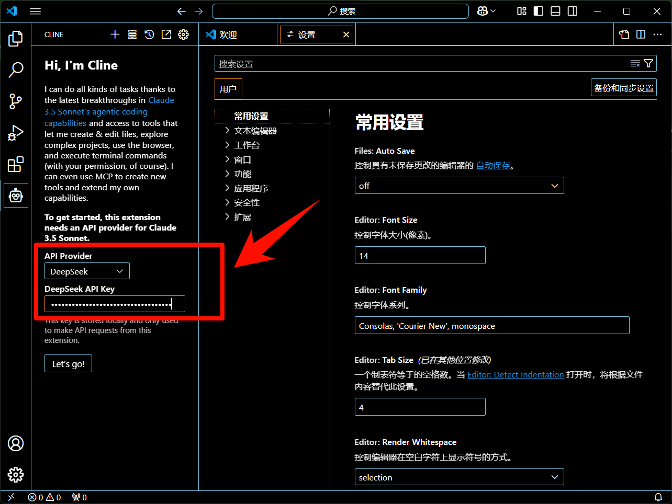This screenshot has width=672, height=504.
Task: Open the Extensions view
Action: coord(16,164)
